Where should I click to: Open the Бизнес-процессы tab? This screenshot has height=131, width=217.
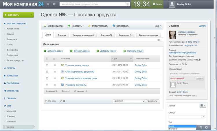pos(148,35)
